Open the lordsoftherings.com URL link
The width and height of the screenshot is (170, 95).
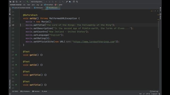pyautogui.click(x=94, y=42)
